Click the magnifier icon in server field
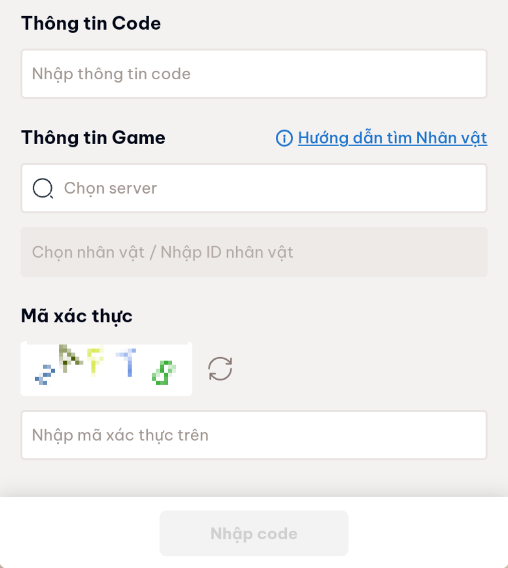508x568 pixels. [42, 188]
